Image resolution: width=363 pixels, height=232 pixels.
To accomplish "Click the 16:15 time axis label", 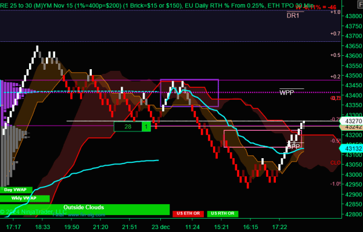I will (x=250, y=227).
